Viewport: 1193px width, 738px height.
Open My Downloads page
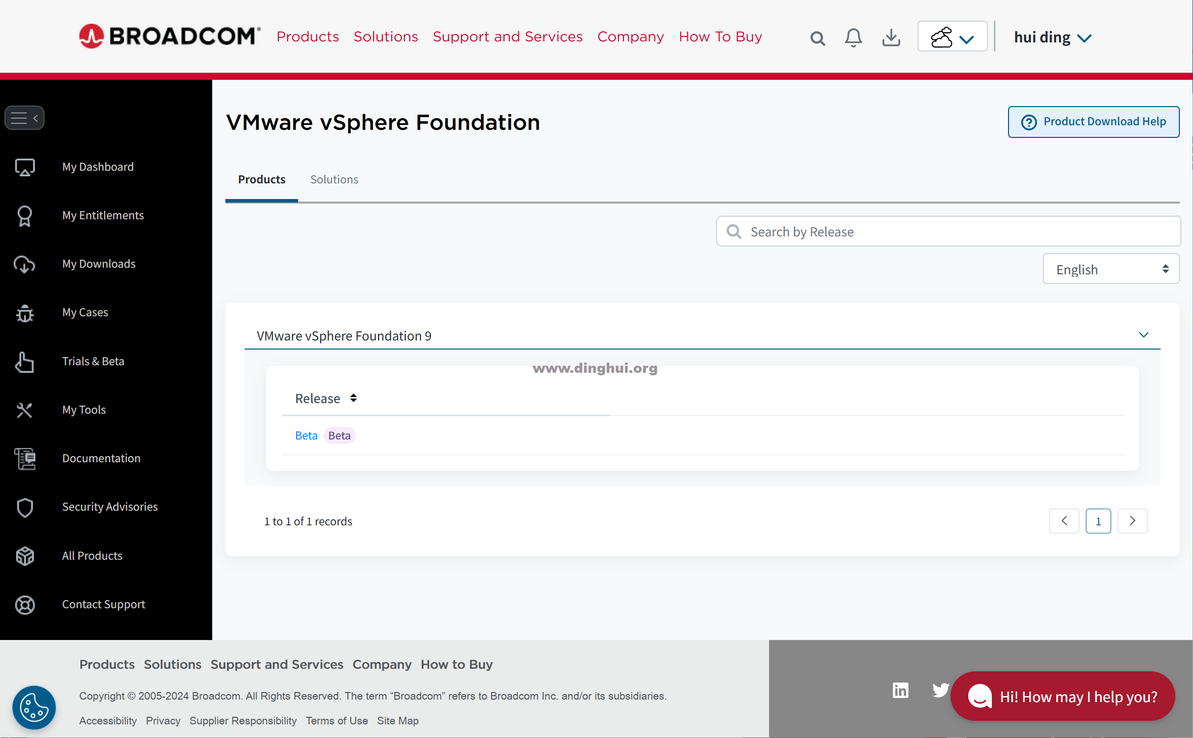(99, 264)
